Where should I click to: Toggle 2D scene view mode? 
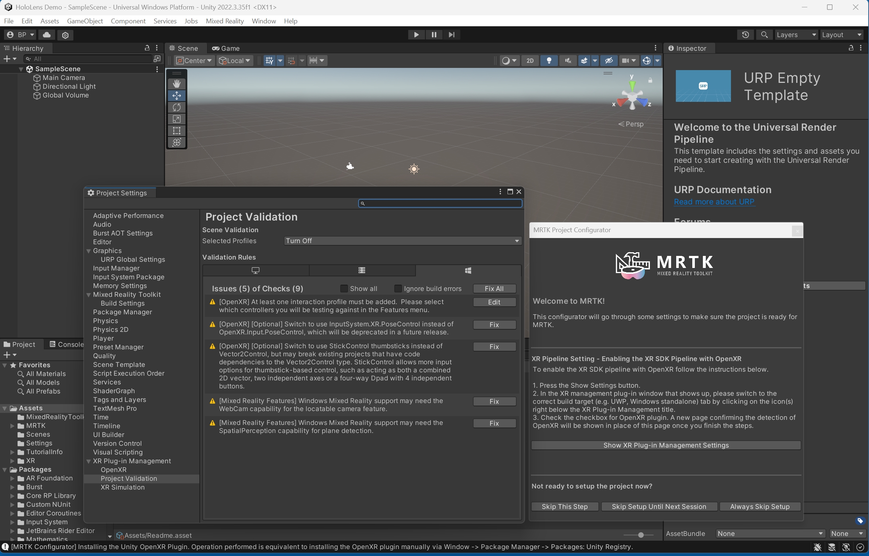pyautogui.click(x=530, y=61)
